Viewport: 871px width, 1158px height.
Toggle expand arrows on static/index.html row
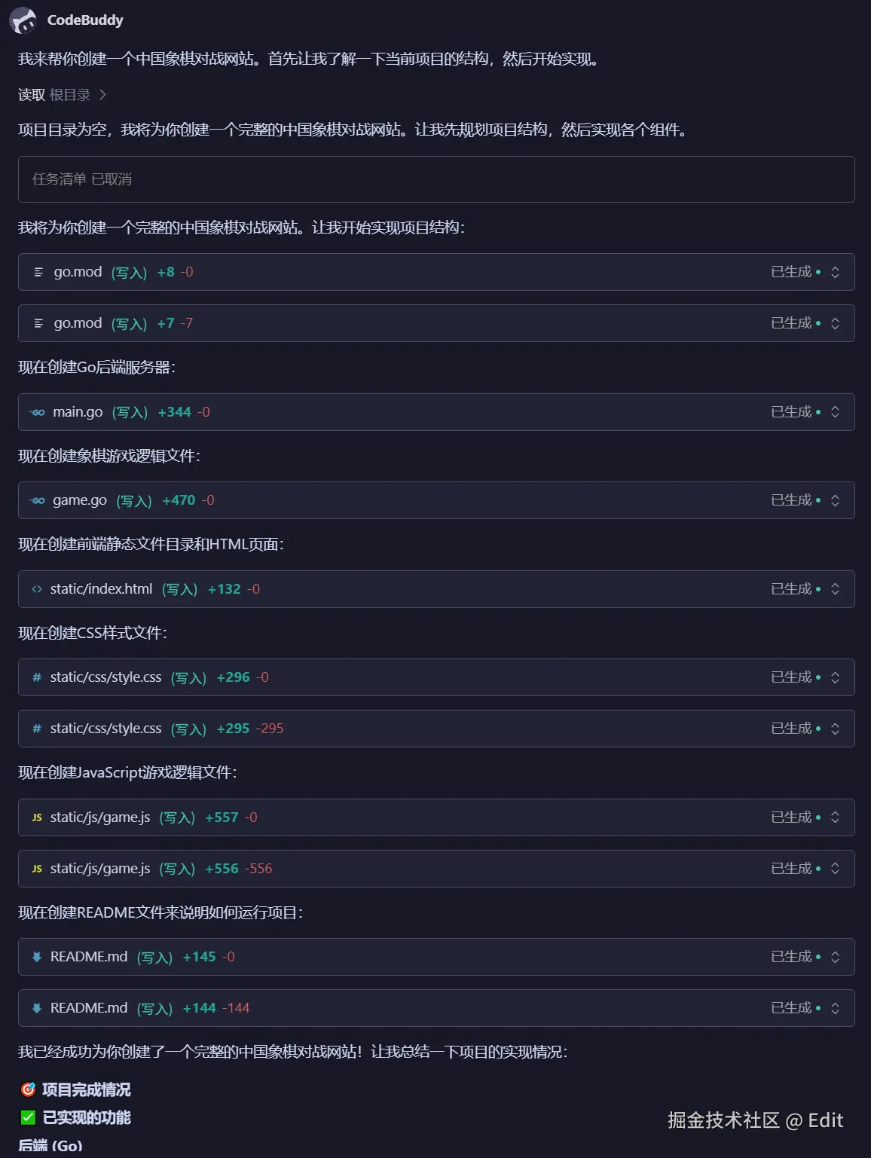[x=835, y=589]
